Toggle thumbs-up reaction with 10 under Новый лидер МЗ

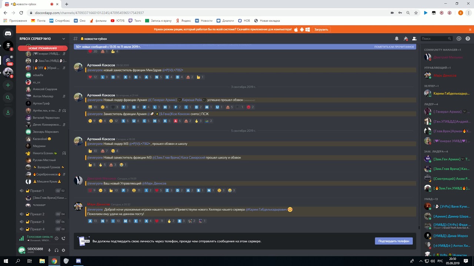(93, 151)
